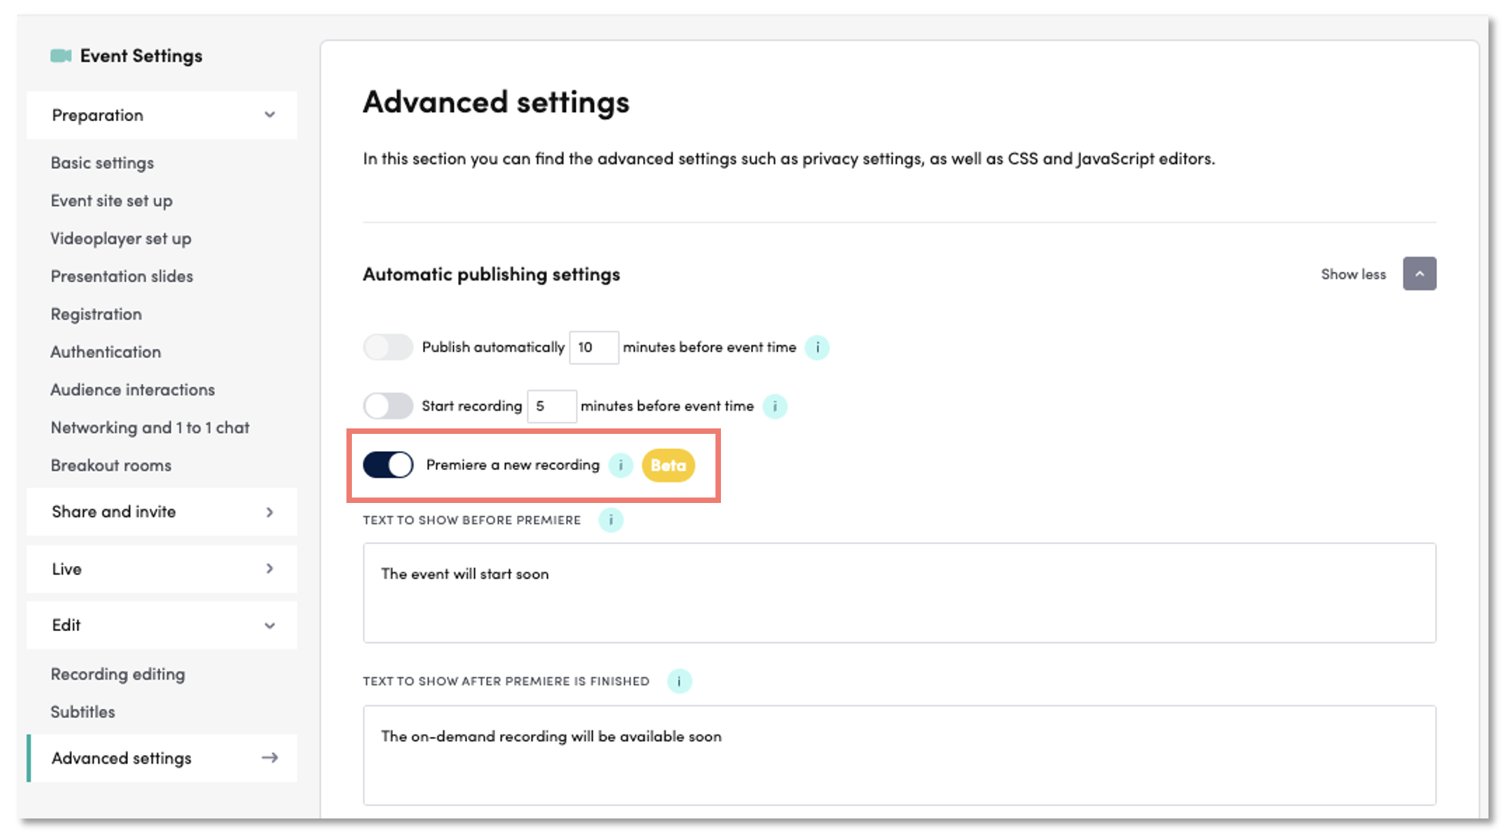Click info icon next to Premiere a new recording
Image resolution: width=1509 pixels, height=839 pixels.
tap(620, 465)
